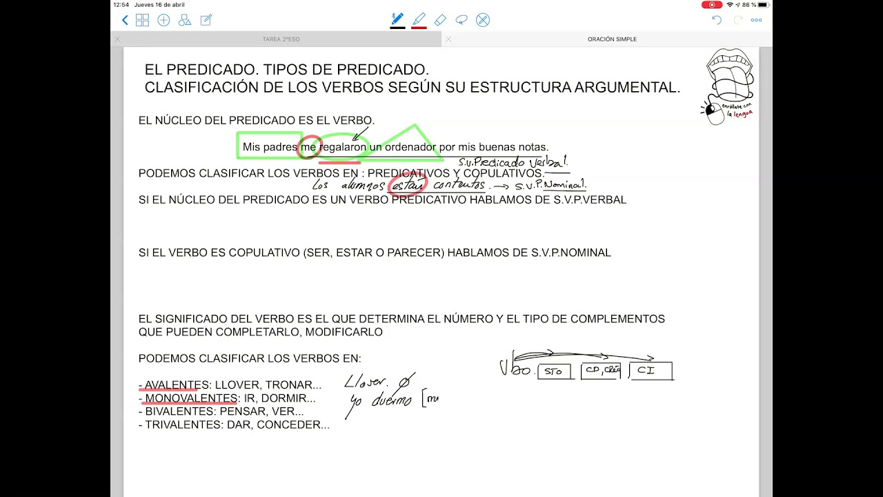The image size is (883, 497).
Task: Tap the line 'EL NÚCLEO DEL PREDICADO ES EL VERBO.'
Action: point(257,121)
